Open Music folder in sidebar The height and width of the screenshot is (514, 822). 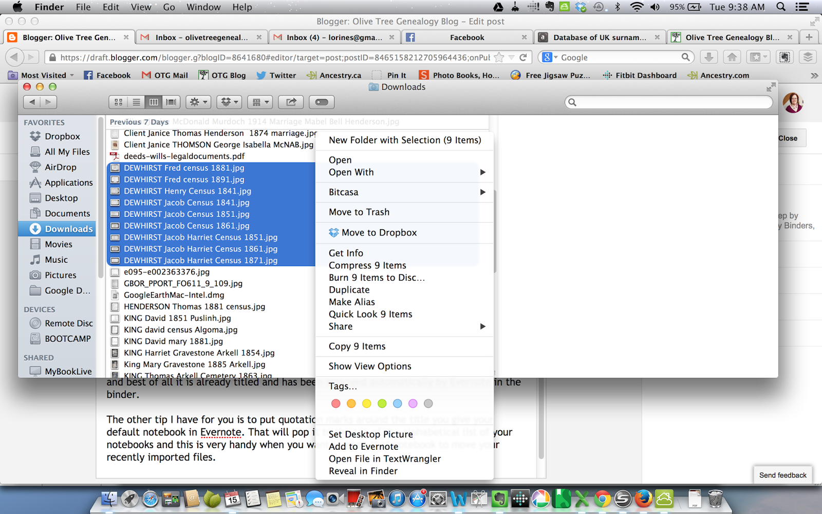[x=57, y=260]
